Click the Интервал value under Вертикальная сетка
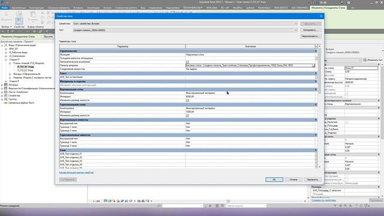The image size is (384, 216). (x=250, y=97)
